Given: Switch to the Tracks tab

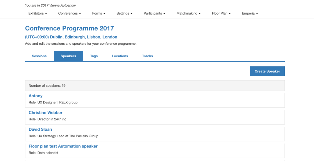Looking at the screenshot, I should tap(147, 56).
